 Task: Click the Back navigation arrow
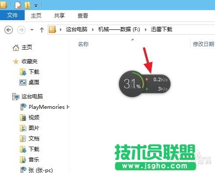9,30
